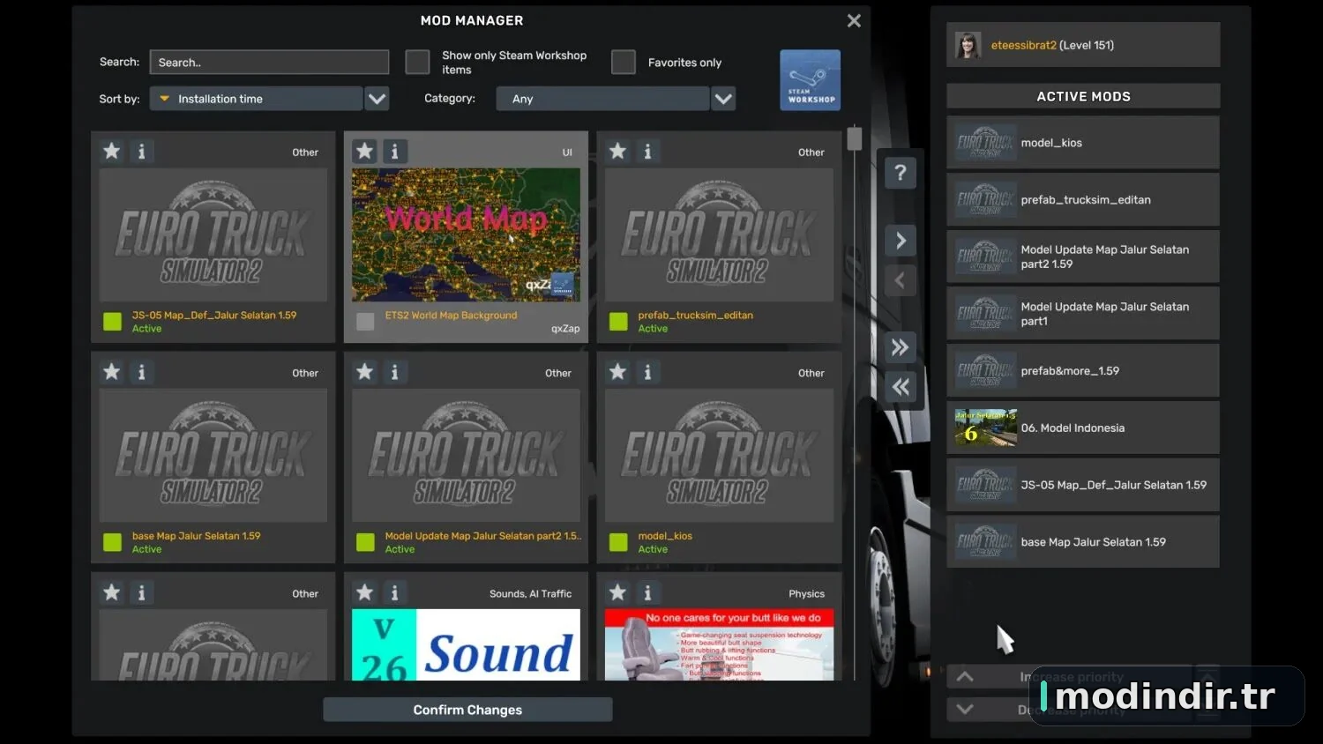Click the mod list vertical scrollbar handle

click(854, 138)
